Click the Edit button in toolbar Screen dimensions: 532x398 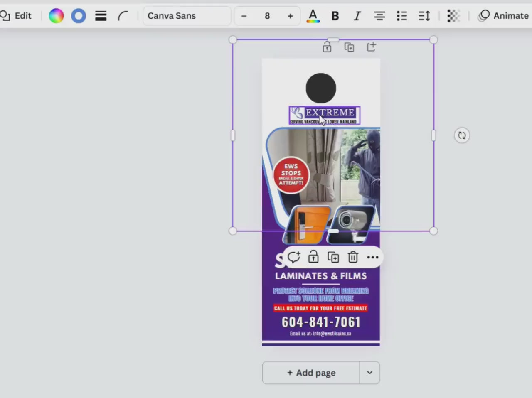coord(16,16)
